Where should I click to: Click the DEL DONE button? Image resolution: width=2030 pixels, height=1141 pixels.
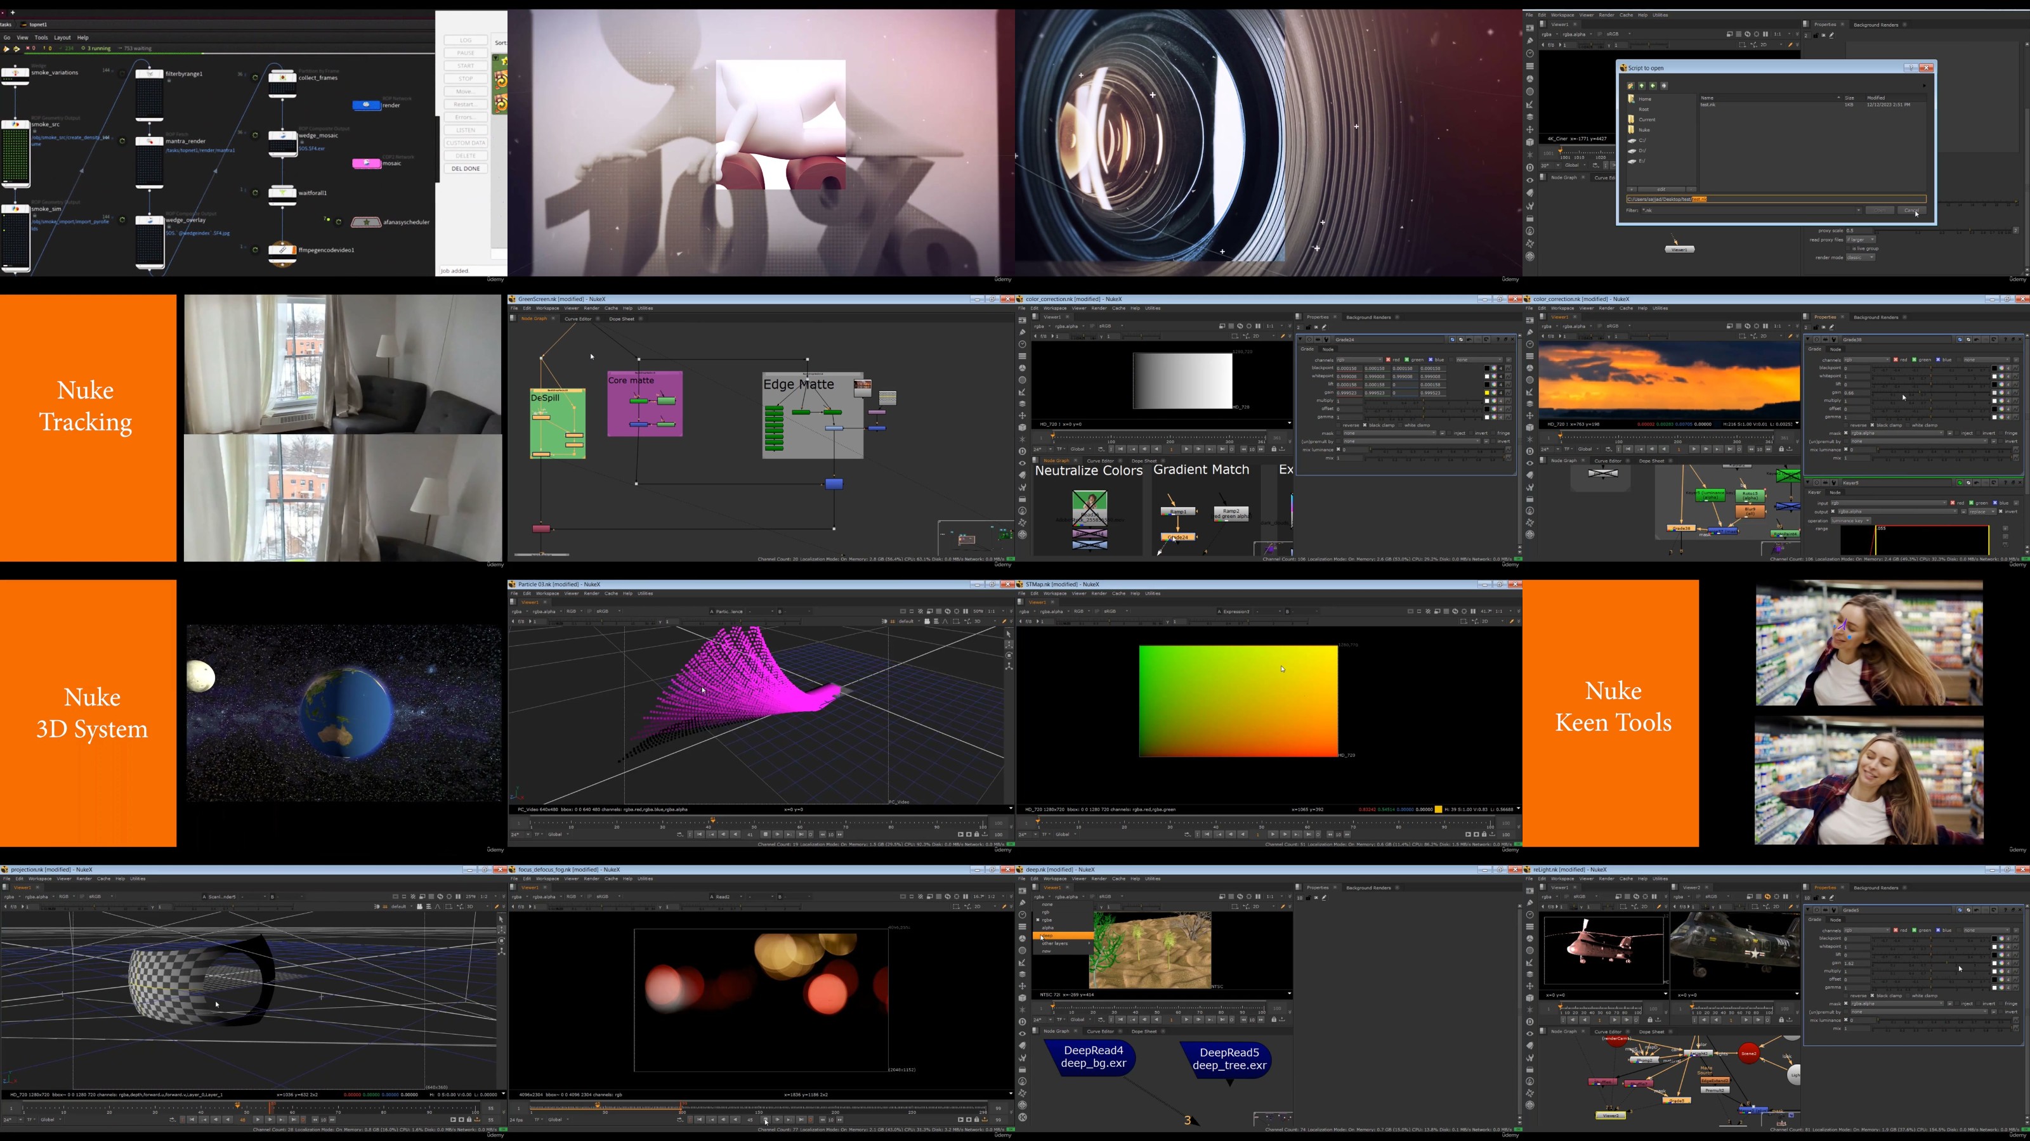466,169
